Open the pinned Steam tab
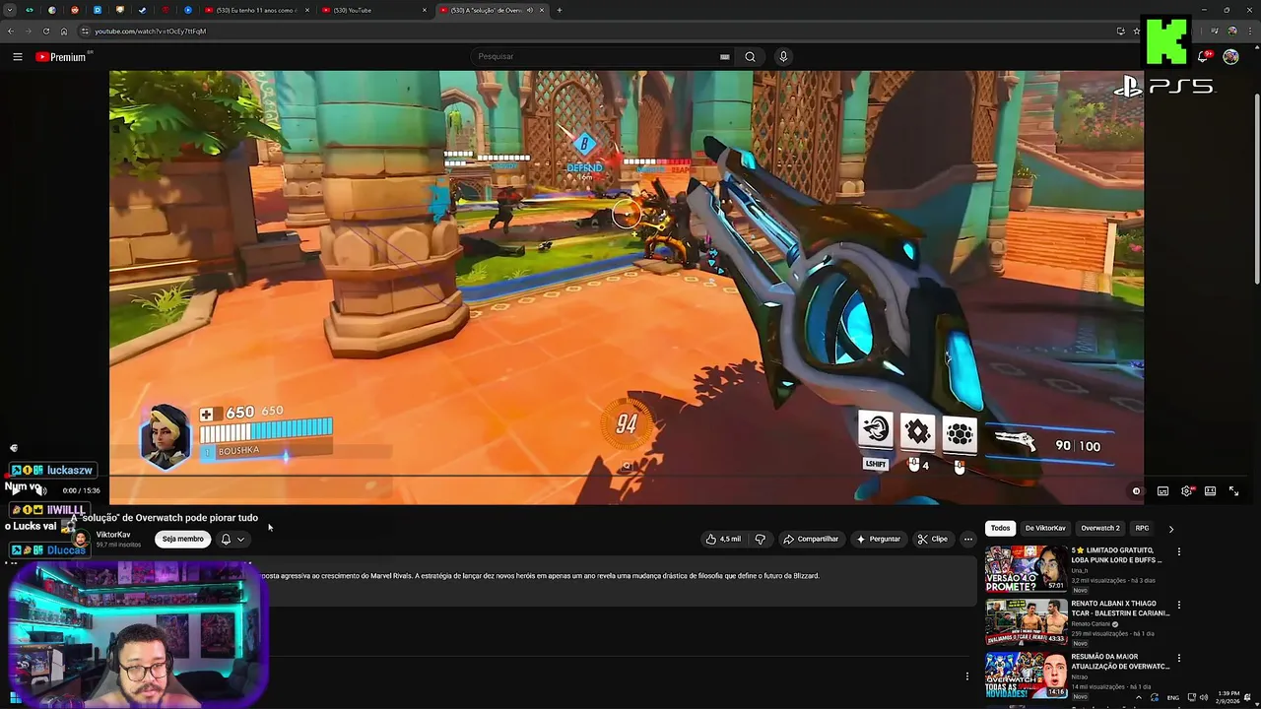This screenshot has width=1261, height=709. coord(142,10)
